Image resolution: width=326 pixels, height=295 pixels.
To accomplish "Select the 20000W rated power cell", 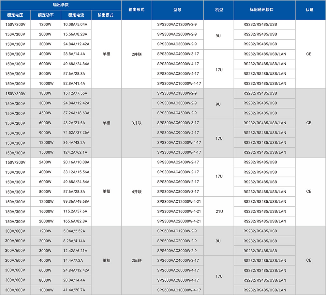I will [x=46, y=221].
